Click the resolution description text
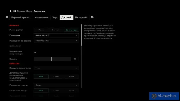Viewport: 180px width, 101px height. point(100,32)
